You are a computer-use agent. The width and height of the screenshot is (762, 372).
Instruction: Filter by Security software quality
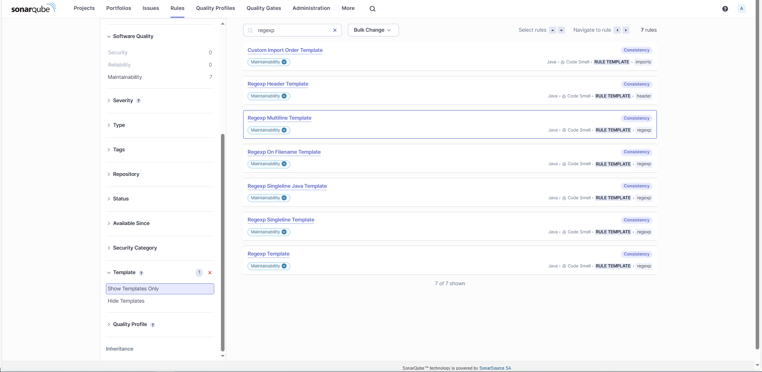point(160,53)
